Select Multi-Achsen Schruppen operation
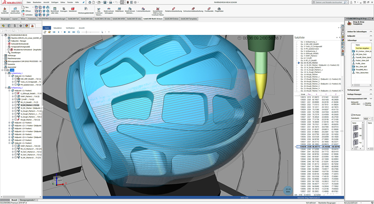Screen dimensions: 374x204 click(109, 10)
